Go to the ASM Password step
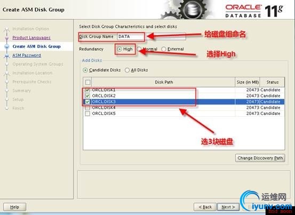Screen dimensions: 295x215 pyautogui.click(x=27, y=55)
